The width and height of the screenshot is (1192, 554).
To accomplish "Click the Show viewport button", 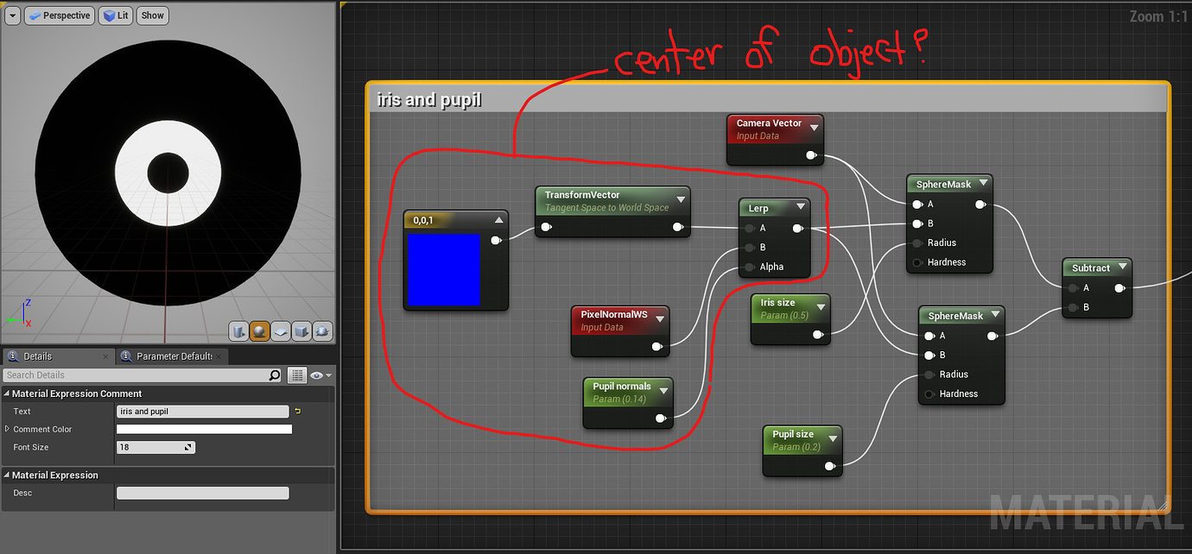I will [152, 16].
